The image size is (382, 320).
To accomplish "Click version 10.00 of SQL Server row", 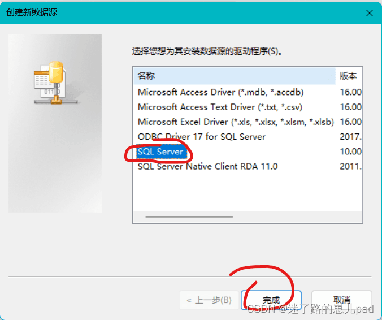I will pyautogui.click(x=350, y=152).
